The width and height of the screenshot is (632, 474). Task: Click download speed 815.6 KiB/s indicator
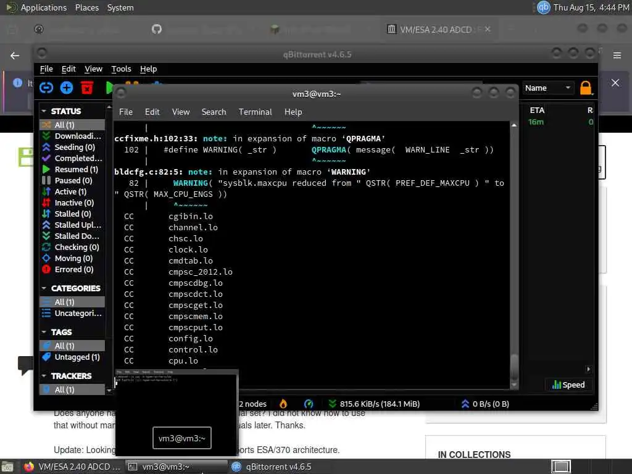pos(375,404)
